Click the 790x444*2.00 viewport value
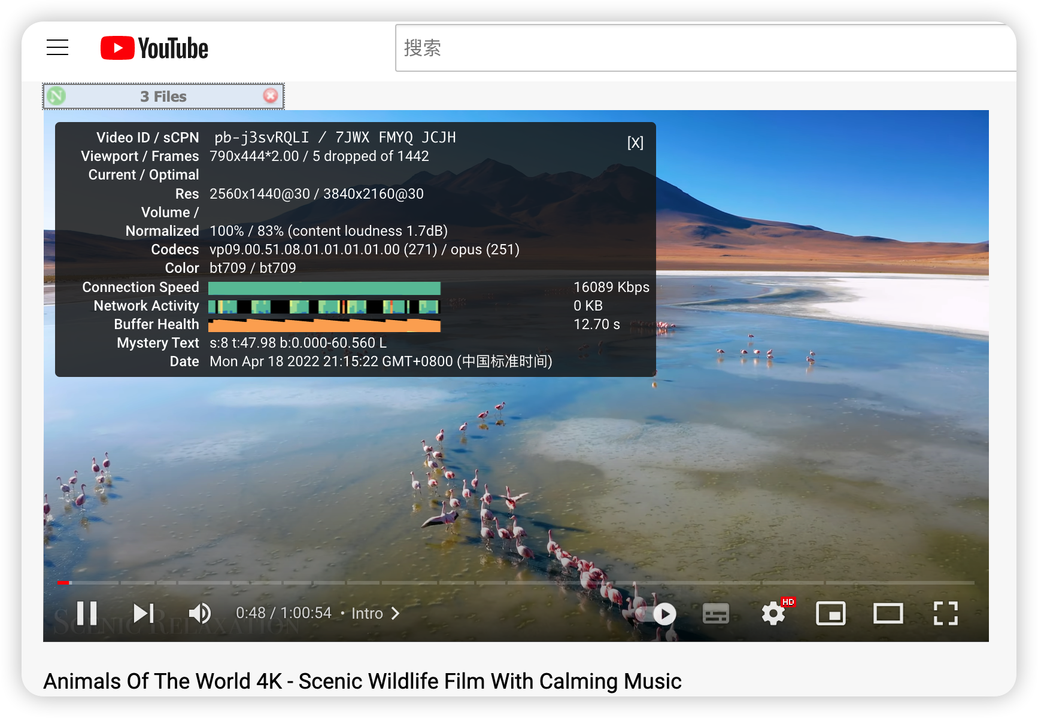This screenshot has height=718, width=1038. (254, 156)
